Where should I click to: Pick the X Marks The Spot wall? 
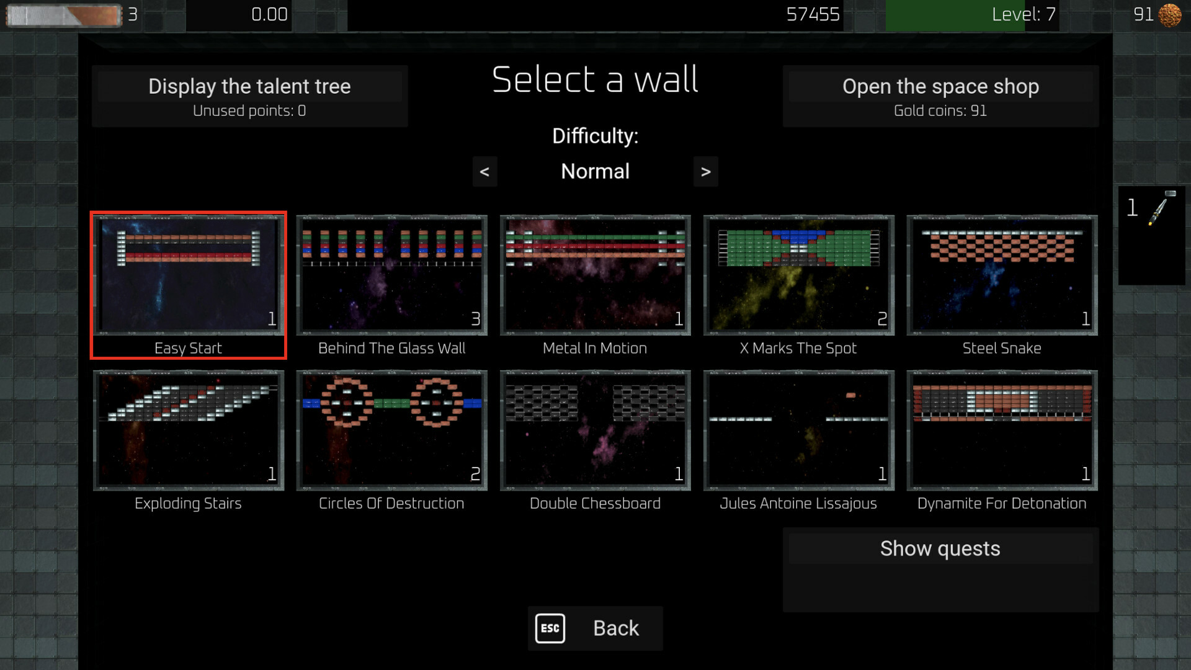tap(798, 275)
